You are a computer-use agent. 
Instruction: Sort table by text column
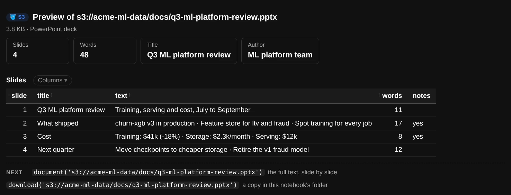[123, 96]
